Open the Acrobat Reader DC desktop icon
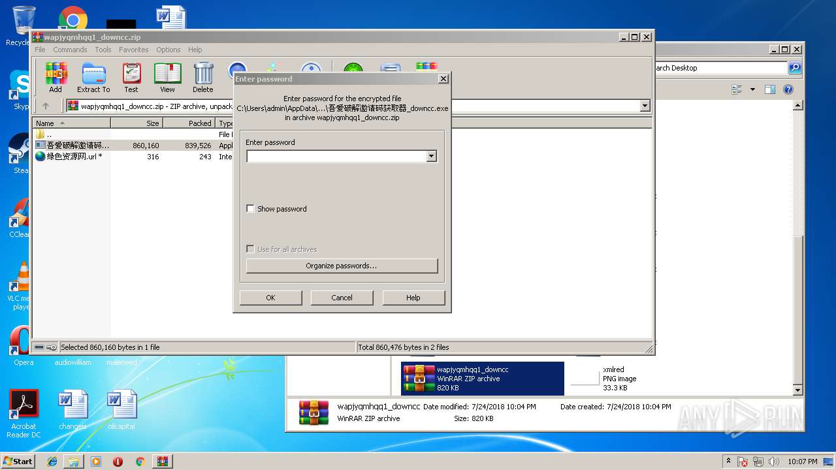This screenshot has width=836, height=470. click(24, 414)
